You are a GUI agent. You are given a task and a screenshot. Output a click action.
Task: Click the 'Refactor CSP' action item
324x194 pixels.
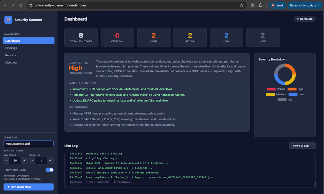point(129,95)
